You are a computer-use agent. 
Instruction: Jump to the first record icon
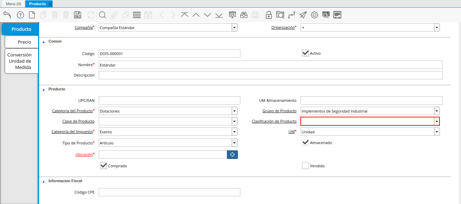pyautogui.click(x=185, y=15)
